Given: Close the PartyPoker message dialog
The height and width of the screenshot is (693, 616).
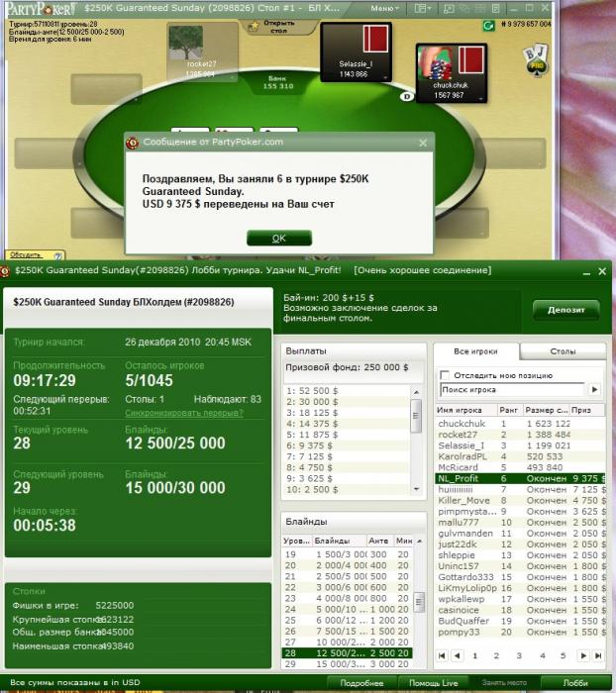Looking at the screenshot, I should click(423, 143).
